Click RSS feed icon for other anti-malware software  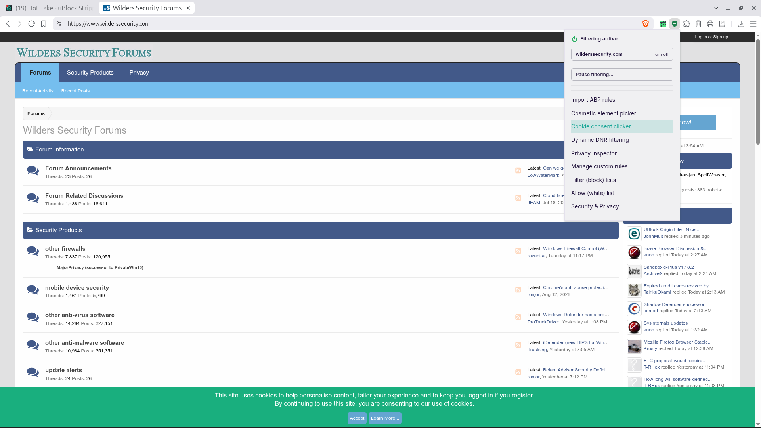(x=518, y=345)
